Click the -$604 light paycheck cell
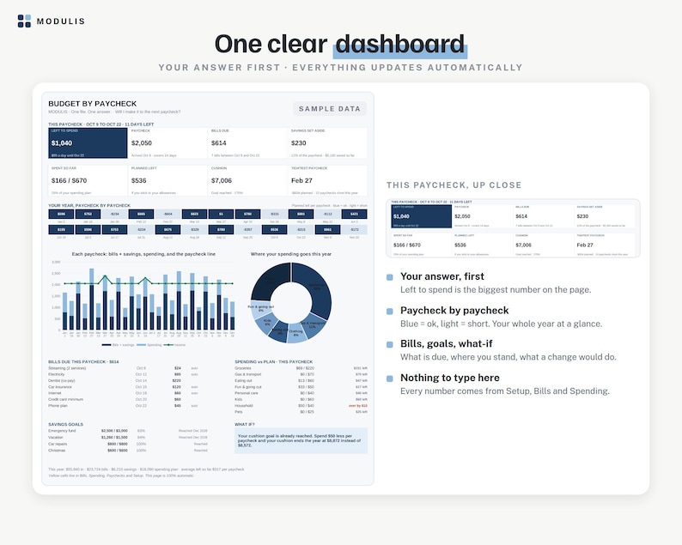Viewport: 682px width, 545px height. 167,214
